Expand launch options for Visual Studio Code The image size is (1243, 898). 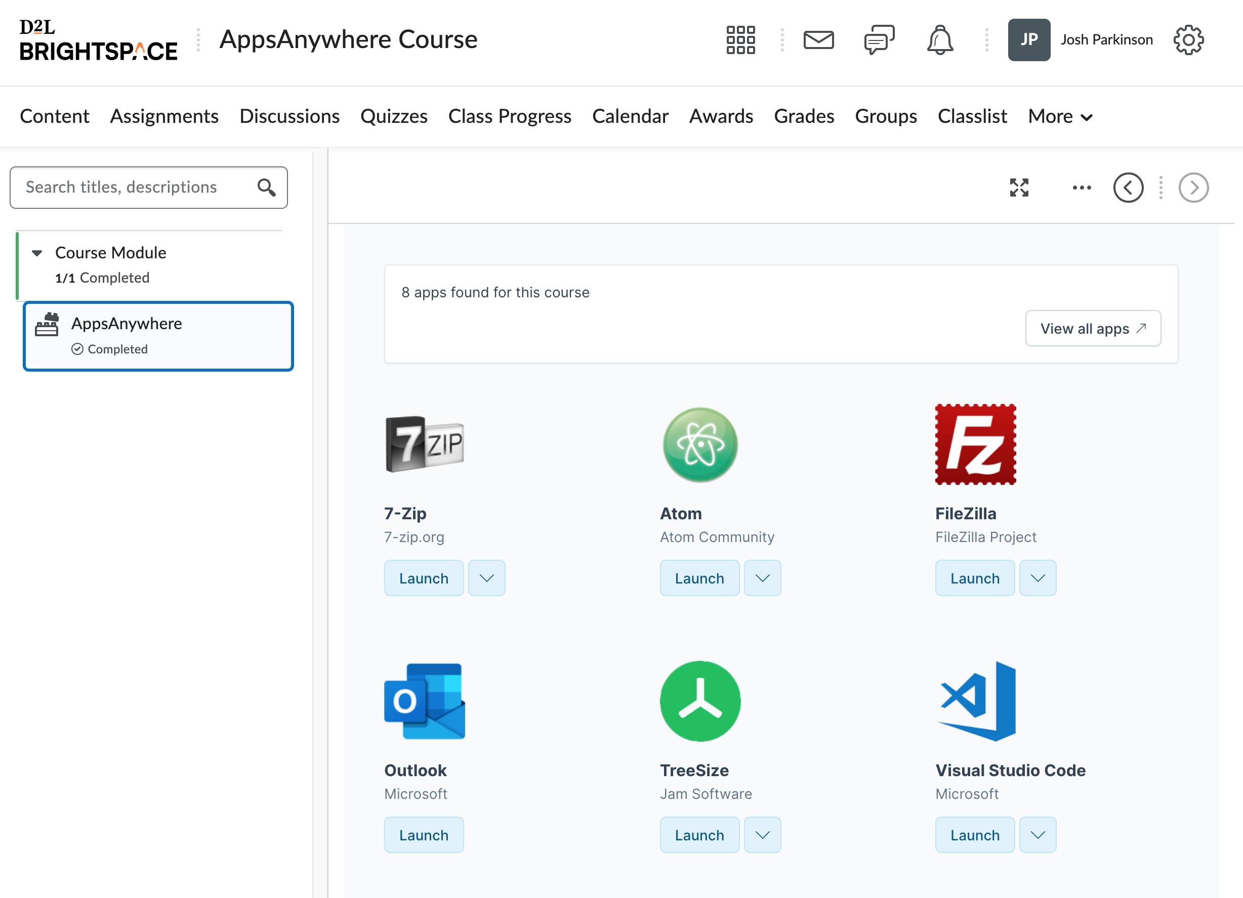tap(1038, 835)
